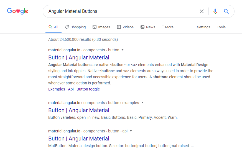Open the Settings menu
Image resolution: width=242 pixels, height=156 pixels.
tap(203, 27)
